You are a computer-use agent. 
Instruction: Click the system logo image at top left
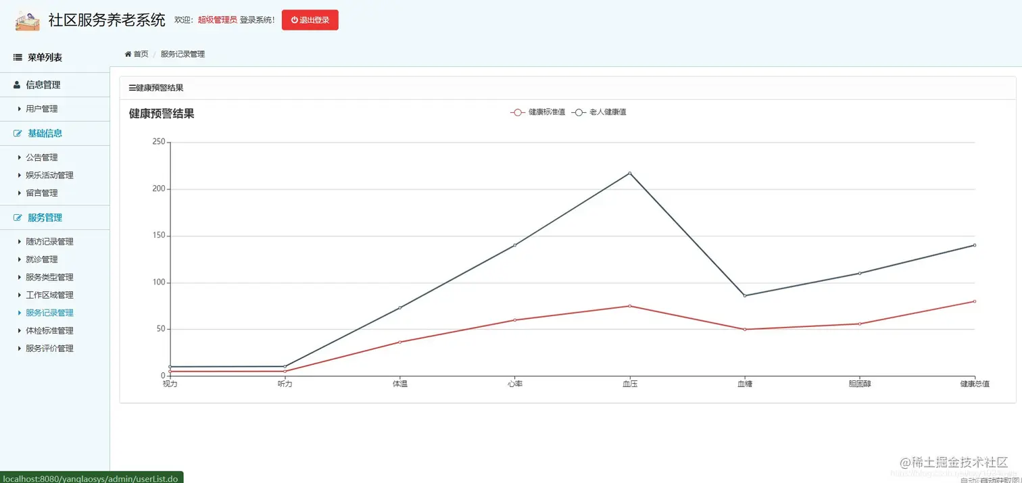click(x=28, y=20)
